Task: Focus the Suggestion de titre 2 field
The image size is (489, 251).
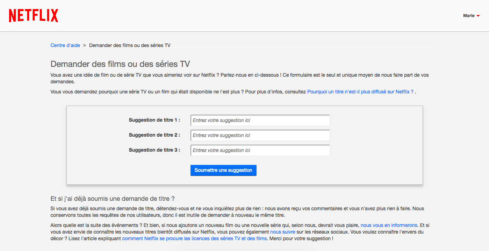Action: 260,135
